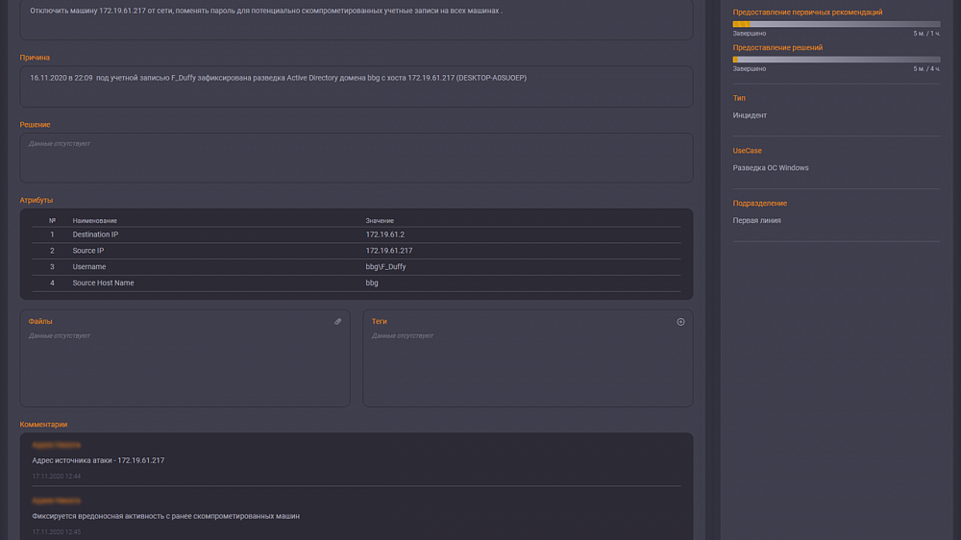Image resolution: width=961 pixels, height=540 pixels.
Task: Select the Username attribute row
Action: [356, 267]
